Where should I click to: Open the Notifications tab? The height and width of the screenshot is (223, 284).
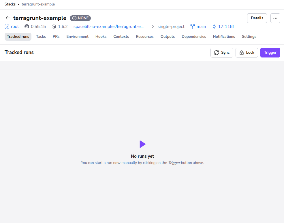tap(224, 36)
